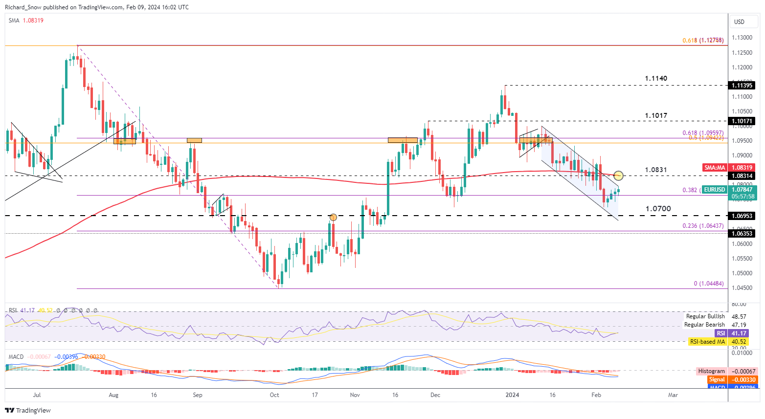This screenshot has height=419, width=765.
Task: Select the 1.1140 resistance level text
Action: [656, 78]
